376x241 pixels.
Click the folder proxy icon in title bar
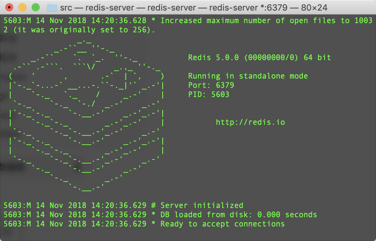tap(52, 8)
